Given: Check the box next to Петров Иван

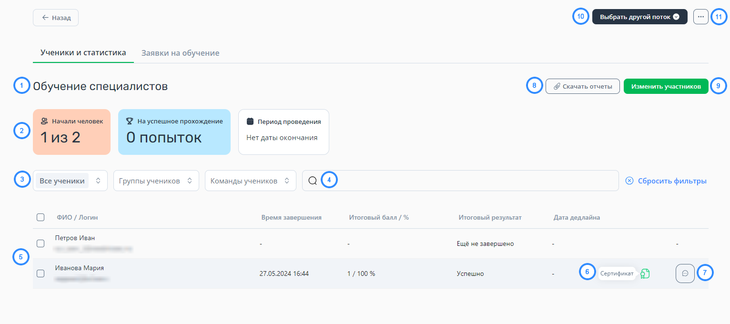Looking at the screenshot, I should tap(41, 243).
